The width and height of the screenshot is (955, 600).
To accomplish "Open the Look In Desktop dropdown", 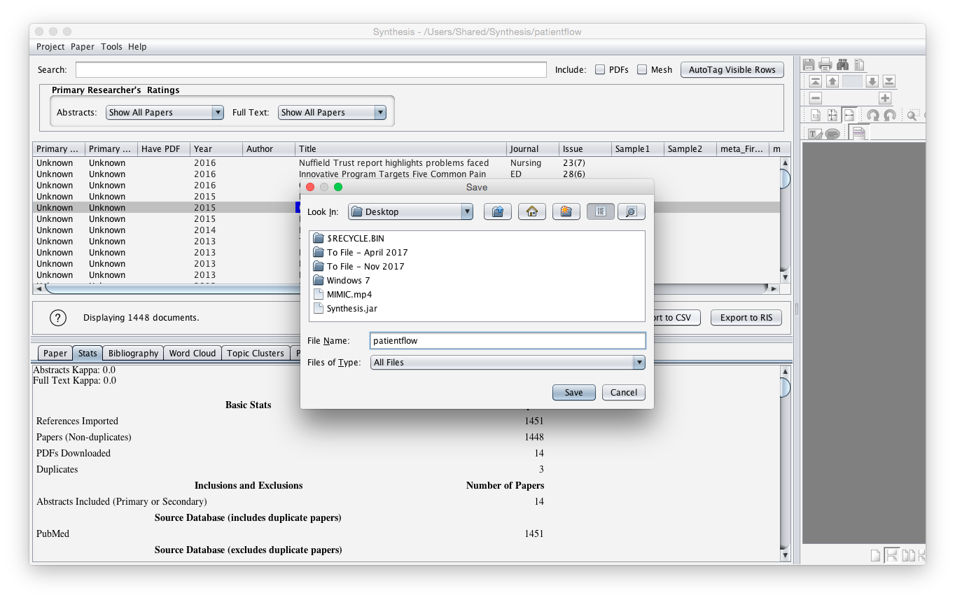I will tap(410, 211).
